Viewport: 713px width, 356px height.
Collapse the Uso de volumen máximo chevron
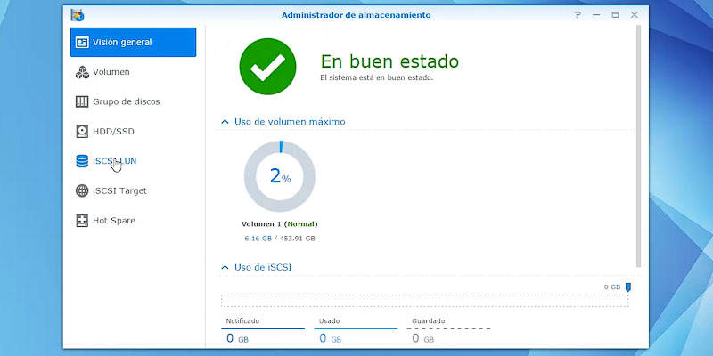[225, 122]
